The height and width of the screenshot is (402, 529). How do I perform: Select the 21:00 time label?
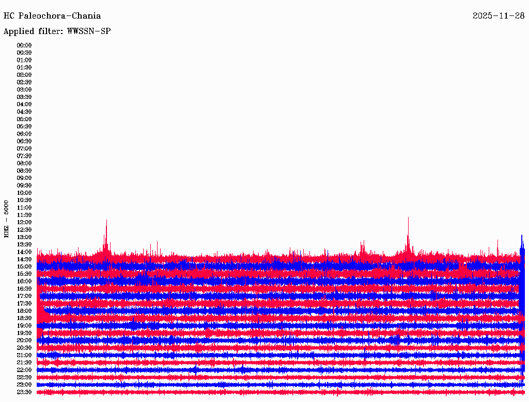24,356
